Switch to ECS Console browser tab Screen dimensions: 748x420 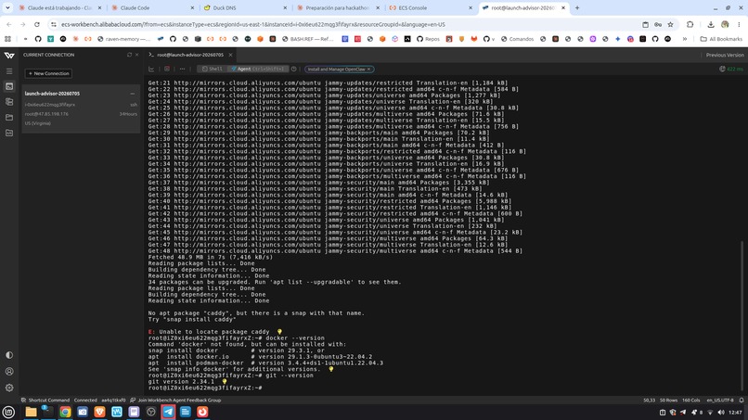pos(430,8)
